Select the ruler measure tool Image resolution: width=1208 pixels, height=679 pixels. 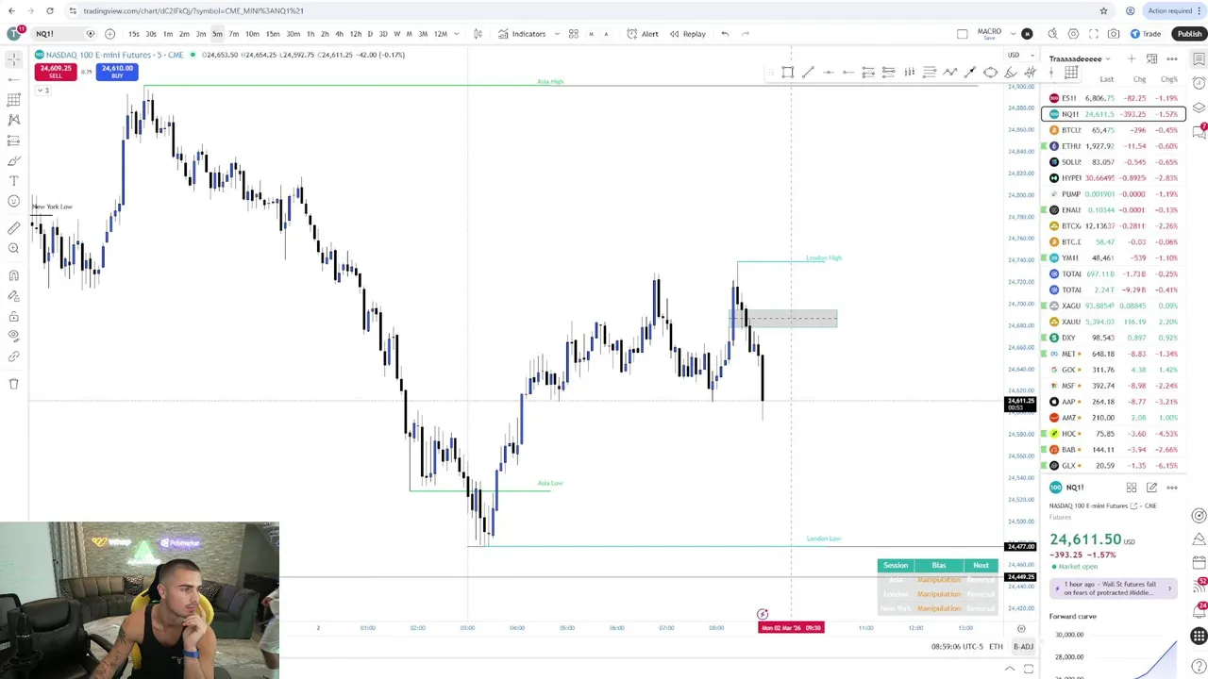pyautogui.click(x=14, y=228)
